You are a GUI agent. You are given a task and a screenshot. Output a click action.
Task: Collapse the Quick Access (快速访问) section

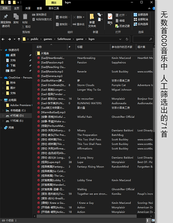point(2,50)
